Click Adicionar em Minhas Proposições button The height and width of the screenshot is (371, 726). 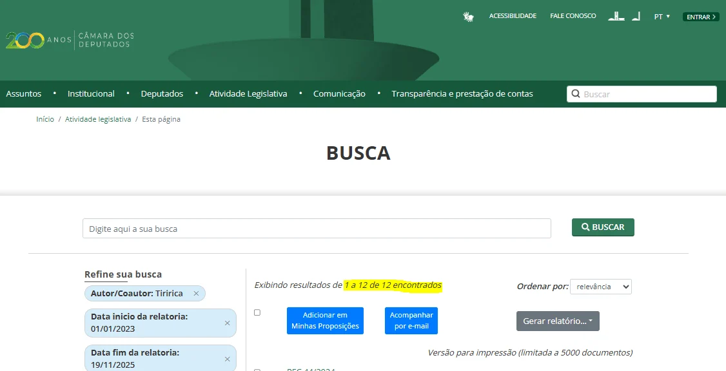pyautogui.click(x=325, y=321)
